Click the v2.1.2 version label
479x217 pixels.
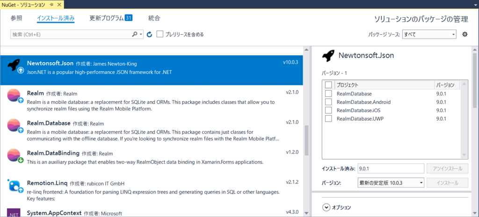coord(292,182)
